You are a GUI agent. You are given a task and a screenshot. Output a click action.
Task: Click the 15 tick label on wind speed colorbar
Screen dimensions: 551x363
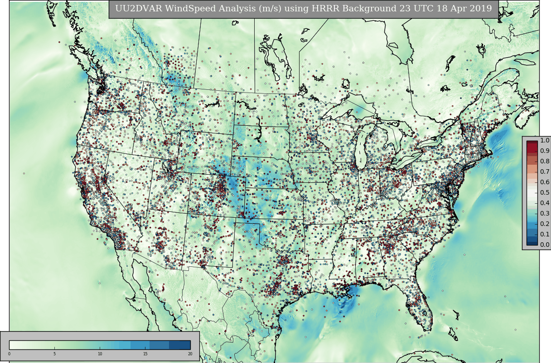pyautogui.click(x=145, y=354)
